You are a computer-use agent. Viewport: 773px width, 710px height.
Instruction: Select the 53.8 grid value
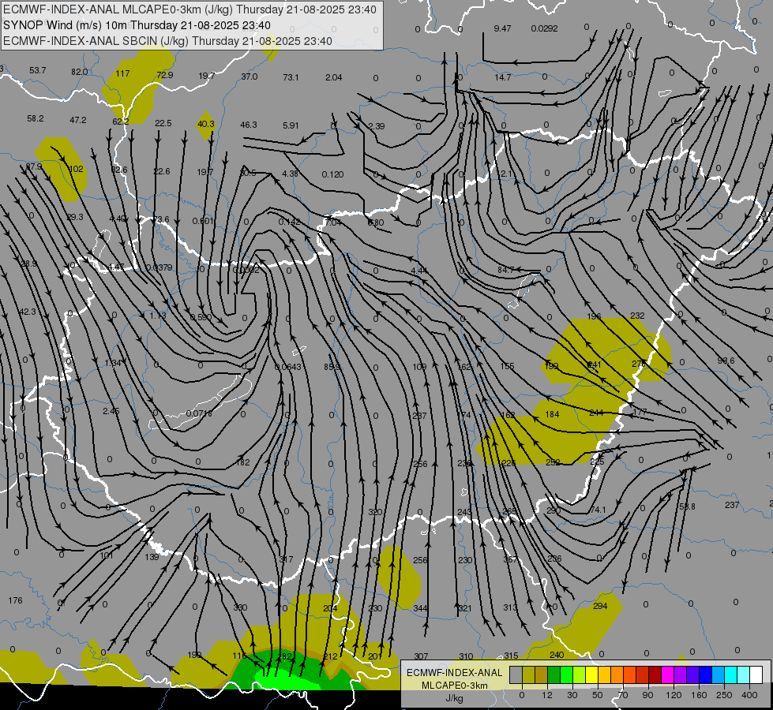687,506
